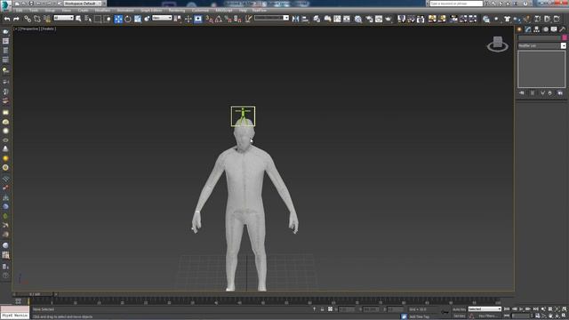Click the pink object color swatch
The image size is (569, 320).
(x=565, y=37)
